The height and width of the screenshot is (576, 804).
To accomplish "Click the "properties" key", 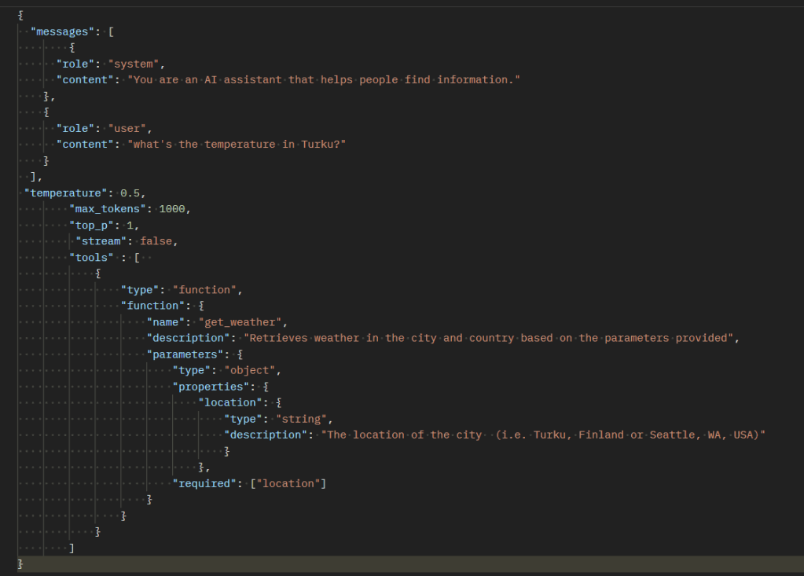I will click(x=213, y=387).
